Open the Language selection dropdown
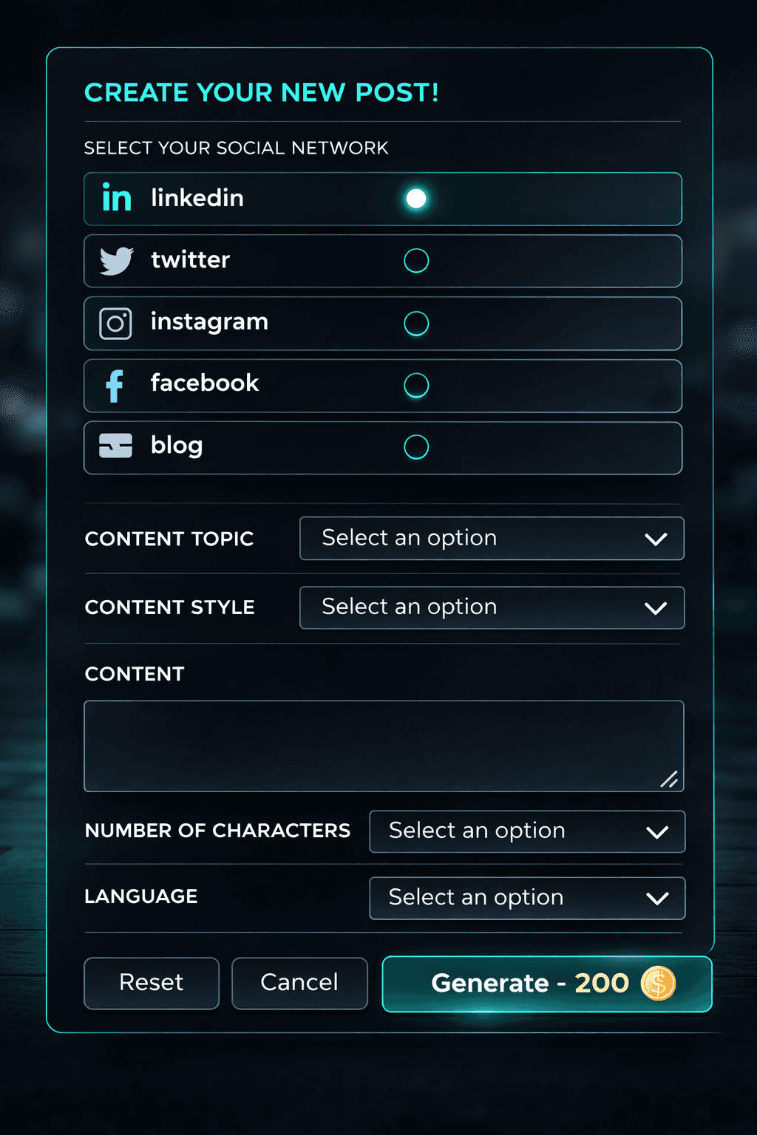The image size is (757, 1135). point(526,898)
